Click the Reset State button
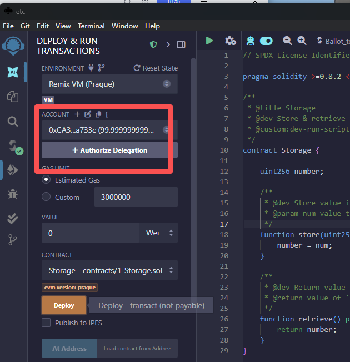This screenshot has width=350, height=362. click(x=156, y=68)
